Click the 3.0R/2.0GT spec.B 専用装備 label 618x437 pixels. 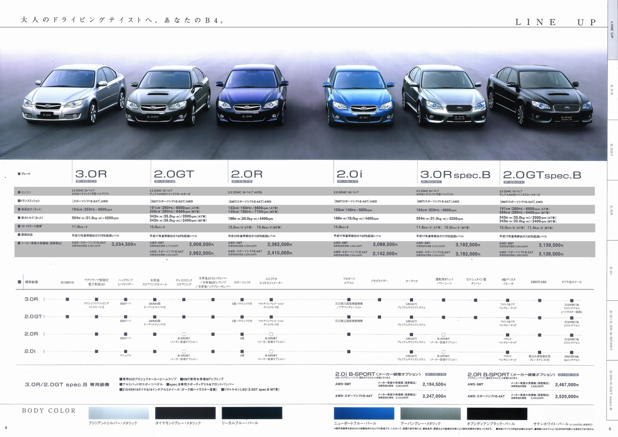coord(67,384)
